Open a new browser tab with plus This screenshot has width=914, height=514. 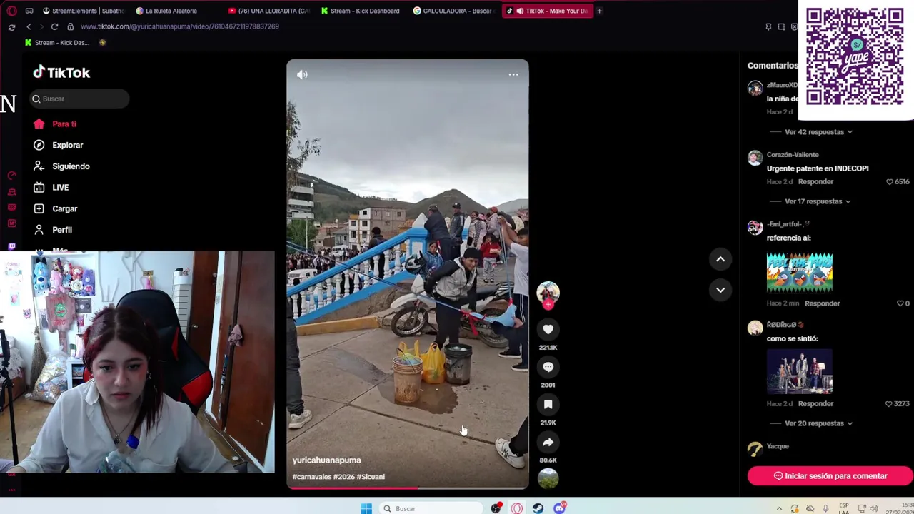click(599, 11)
